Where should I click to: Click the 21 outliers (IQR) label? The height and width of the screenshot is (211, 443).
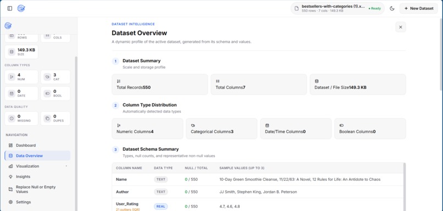[128, 209]
